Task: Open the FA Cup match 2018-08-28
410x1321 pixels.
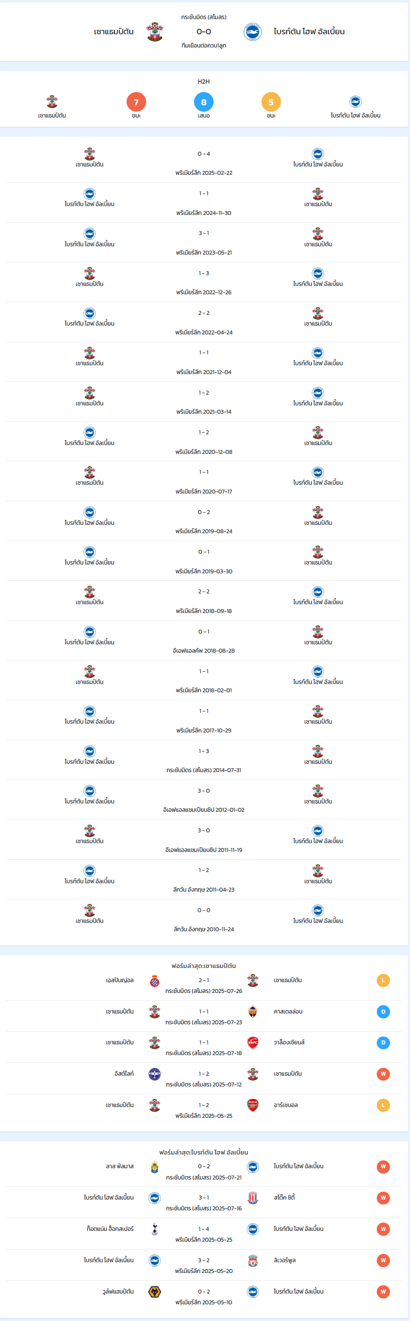Action: [x=204, y=640]
